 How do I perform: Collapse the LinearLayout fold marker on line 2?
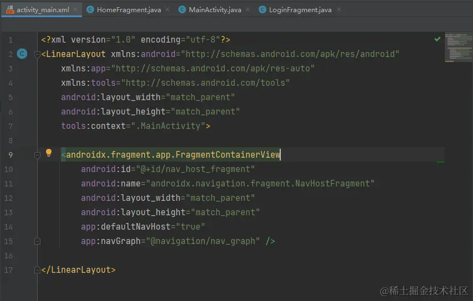pyautogui.click(x=38, y=55)
